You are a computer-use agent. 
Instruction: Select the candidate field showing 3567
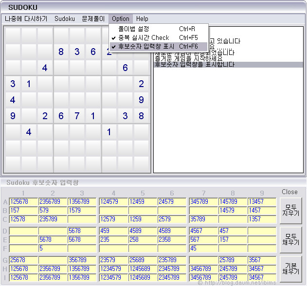click(x=262, y=260)
